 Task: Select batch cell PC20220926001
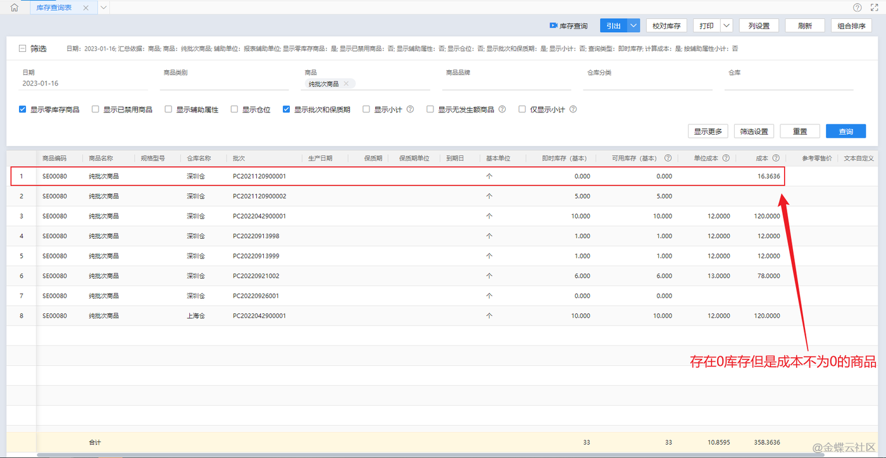pos(256,296)
